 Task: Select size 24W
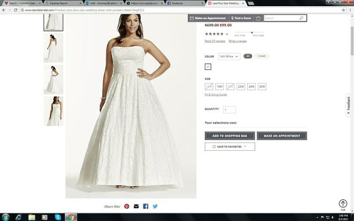point(251,86)
